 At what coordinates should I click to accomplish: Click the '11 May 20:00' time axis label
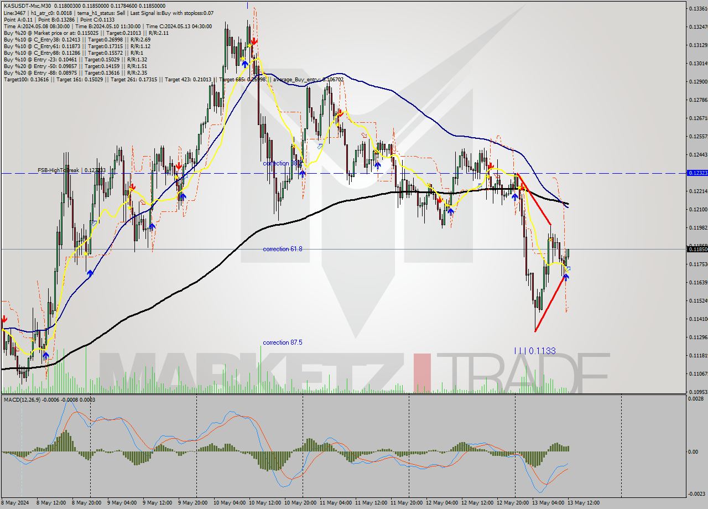tap(408, 503)
